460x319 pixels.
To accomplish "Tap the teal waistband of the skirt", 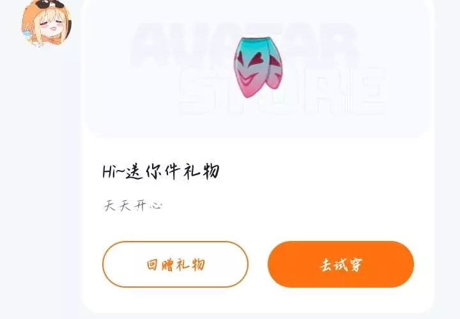I will (258, 40).
